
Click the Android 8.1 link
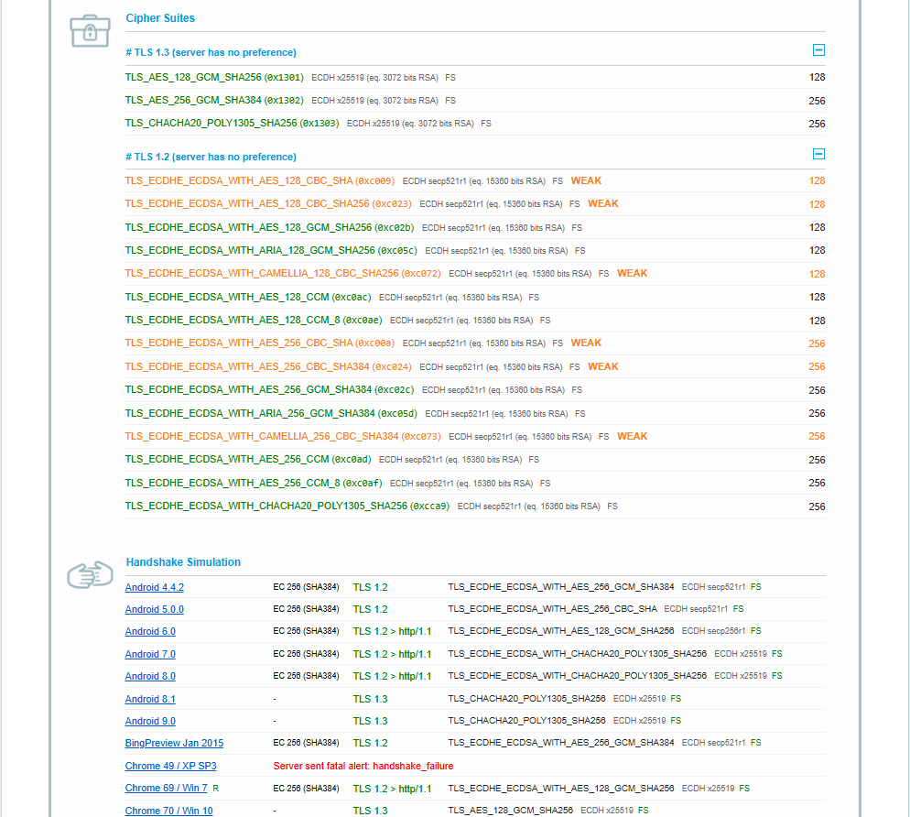click(150, 699)
